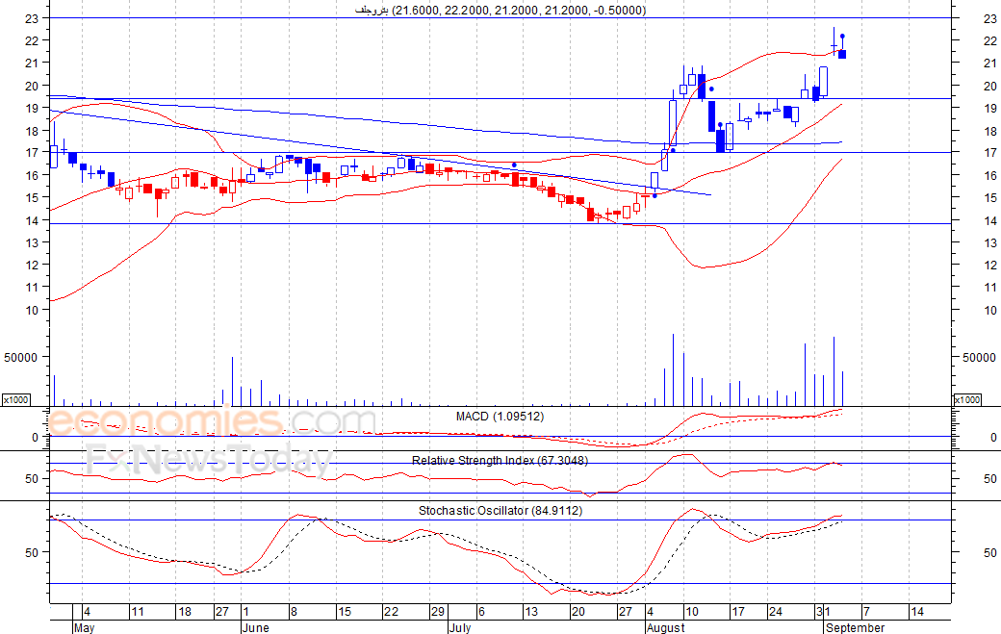
Task: Click the date tick 22 in June
Action: tap(391, 612)
